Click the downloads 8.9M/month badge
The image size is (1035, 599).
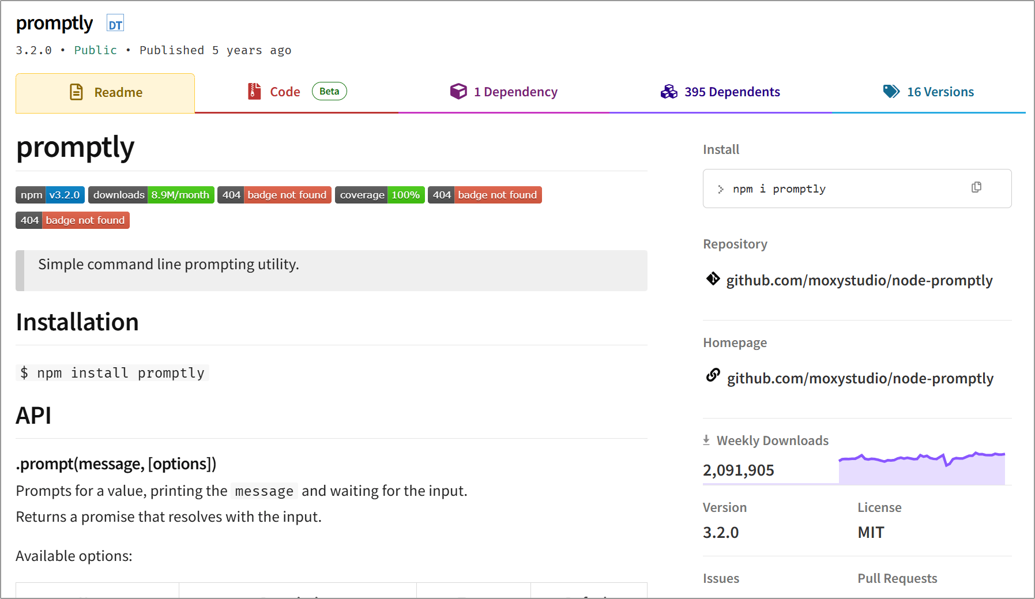151,195
